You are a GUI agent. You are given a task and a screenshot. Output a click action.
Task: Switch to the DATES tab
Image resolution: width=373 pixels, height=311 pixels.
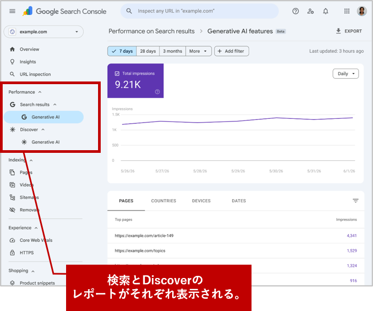[x=239, y=201]
